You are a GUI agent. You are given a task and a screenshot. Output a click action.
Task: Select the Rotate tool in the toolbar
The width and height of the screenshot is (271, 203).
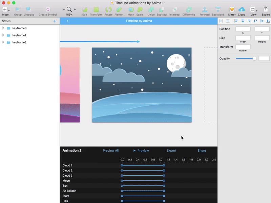click(x=108, y=11)
